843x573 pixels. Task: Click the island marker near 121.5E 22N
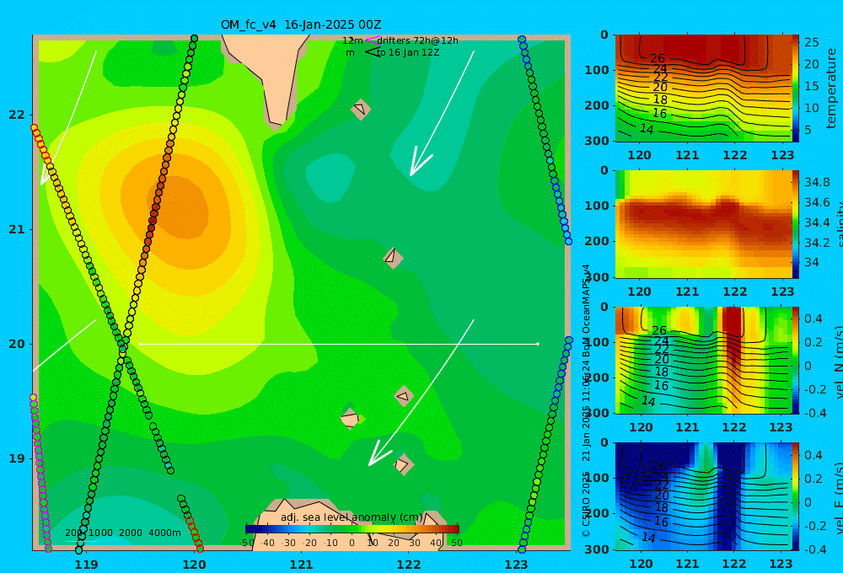coord(360,109)
